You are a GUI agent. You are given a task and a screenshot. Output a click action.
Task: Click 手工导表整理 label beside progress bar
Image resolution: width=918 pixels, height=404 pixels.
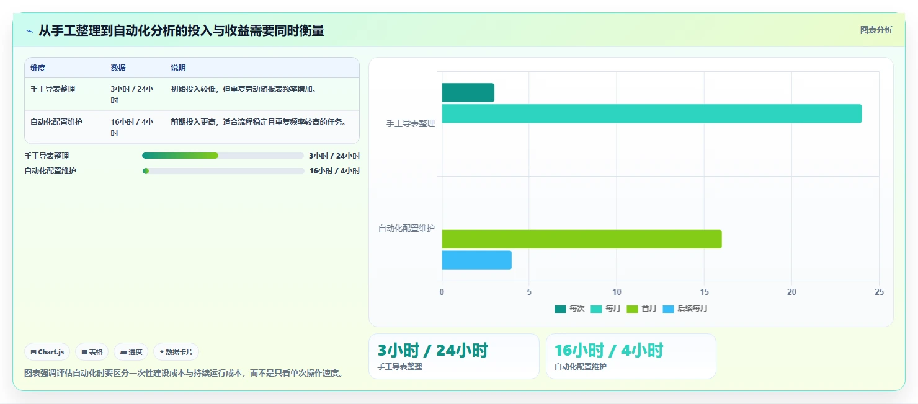click(x=47, y=156)
